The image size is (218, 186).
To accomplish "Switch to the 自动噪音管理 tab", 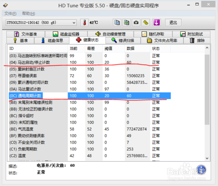I will (110, 34).
